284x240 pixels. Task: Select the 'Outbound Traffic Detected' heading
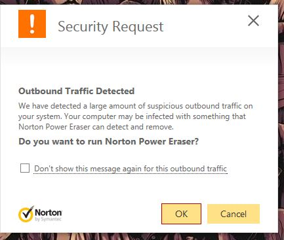coord(76,91)
